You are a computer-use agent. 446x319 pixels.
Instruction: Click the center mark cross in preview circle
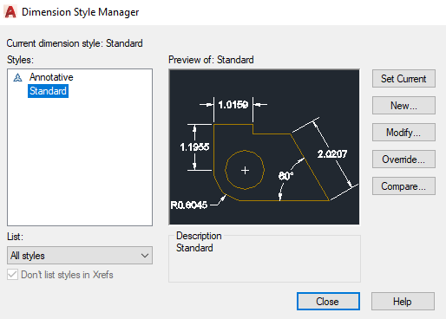coord(245,171)
